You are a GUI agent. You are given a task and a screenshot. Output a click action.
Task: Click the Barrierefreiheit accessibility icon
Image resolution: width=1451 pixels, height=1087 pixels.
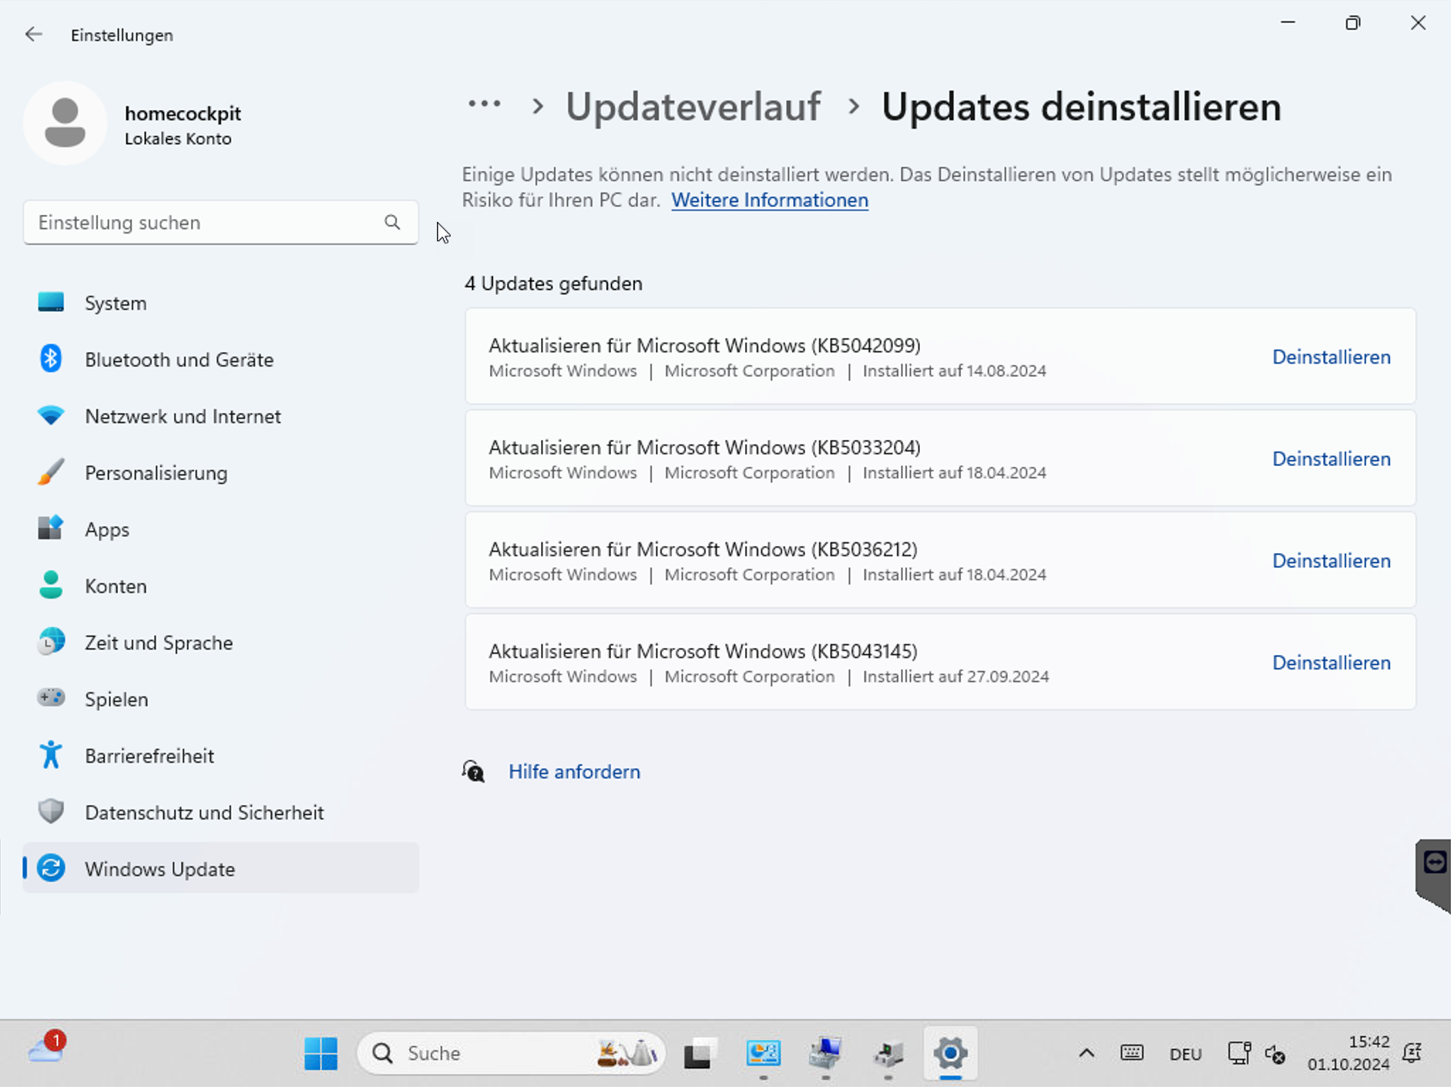(51, 755)
